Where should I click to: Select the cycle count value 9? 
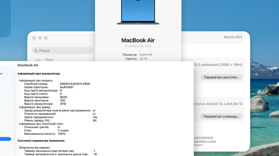click(x=59, y=127)
